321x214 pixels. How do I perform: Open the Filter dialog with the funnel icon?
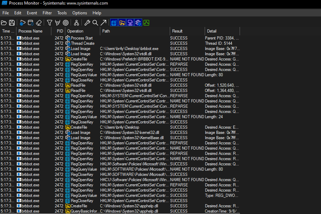[50, 23]
